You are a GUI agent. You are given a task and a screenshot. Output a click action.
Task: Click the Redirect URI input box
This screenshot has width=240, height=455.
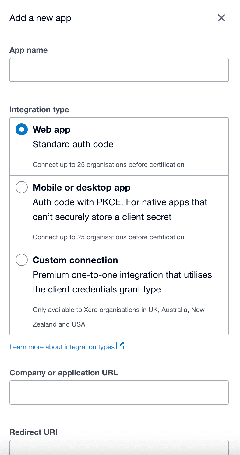click(119, 447)
